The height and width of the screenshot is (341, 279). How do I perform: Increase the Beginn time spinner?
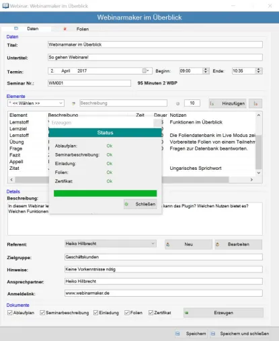pos(206,69)
